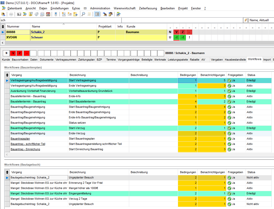The width and height of the screenshot is (274, 209).
Task: Switch to the Zahlungsplan tab
Action: 86,60
